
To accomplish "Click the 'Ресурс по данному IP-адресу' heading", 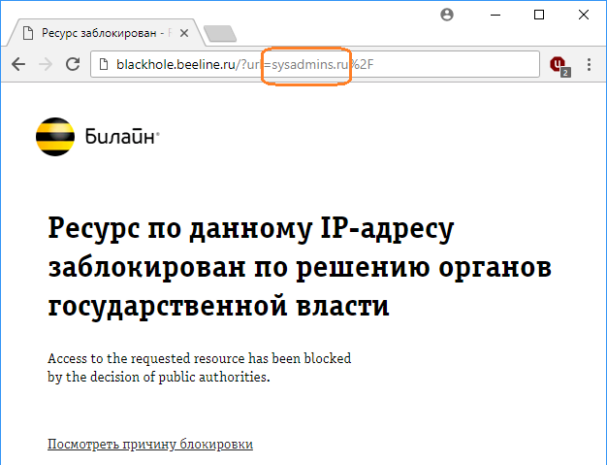I will point(251,229).
